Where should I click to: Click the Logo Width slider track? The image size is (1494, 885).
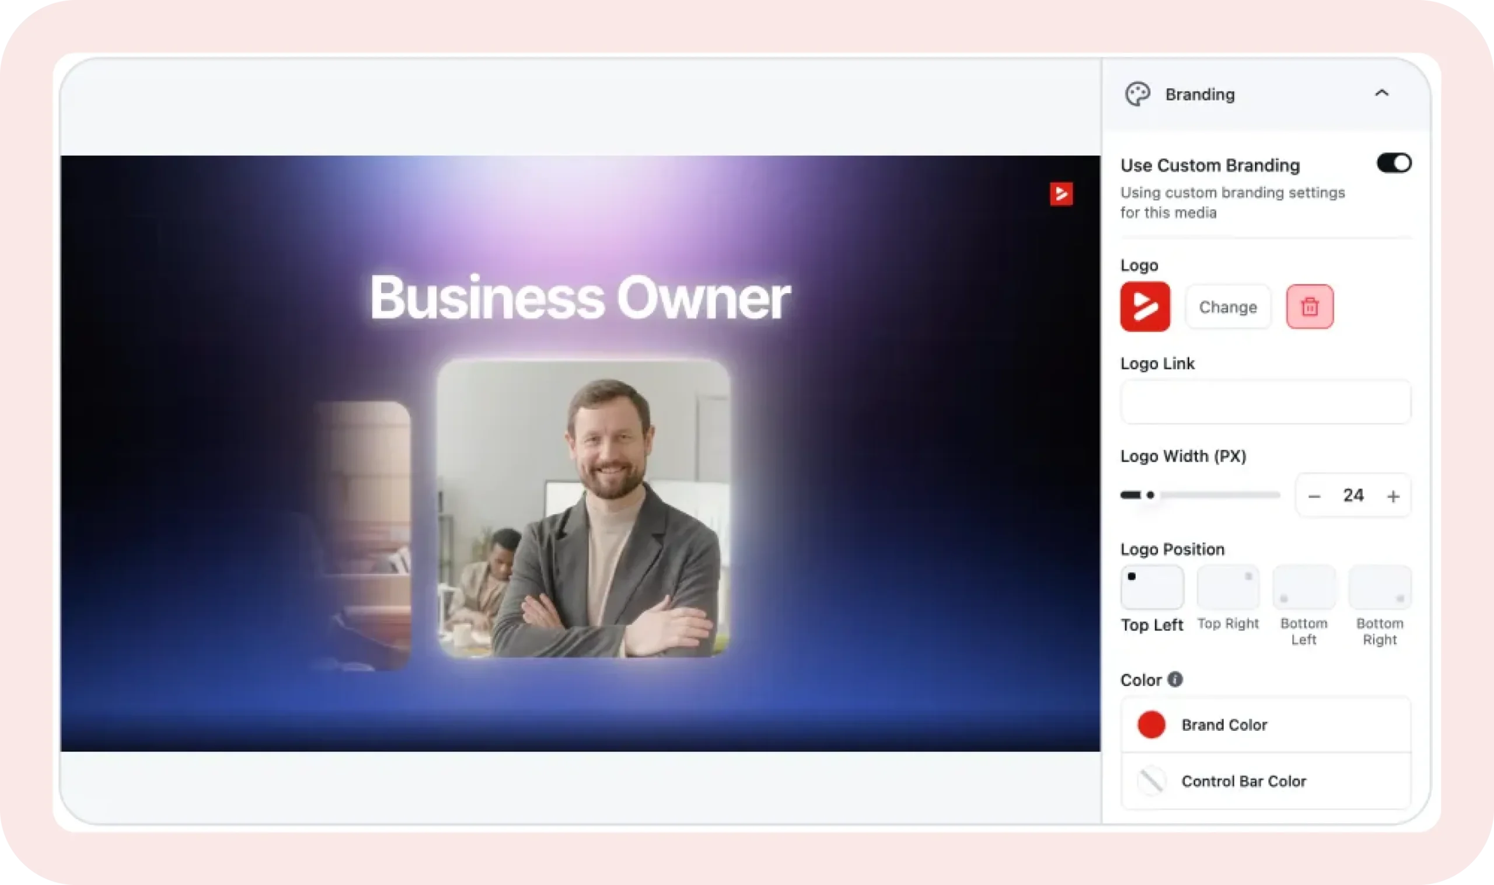1199,495
